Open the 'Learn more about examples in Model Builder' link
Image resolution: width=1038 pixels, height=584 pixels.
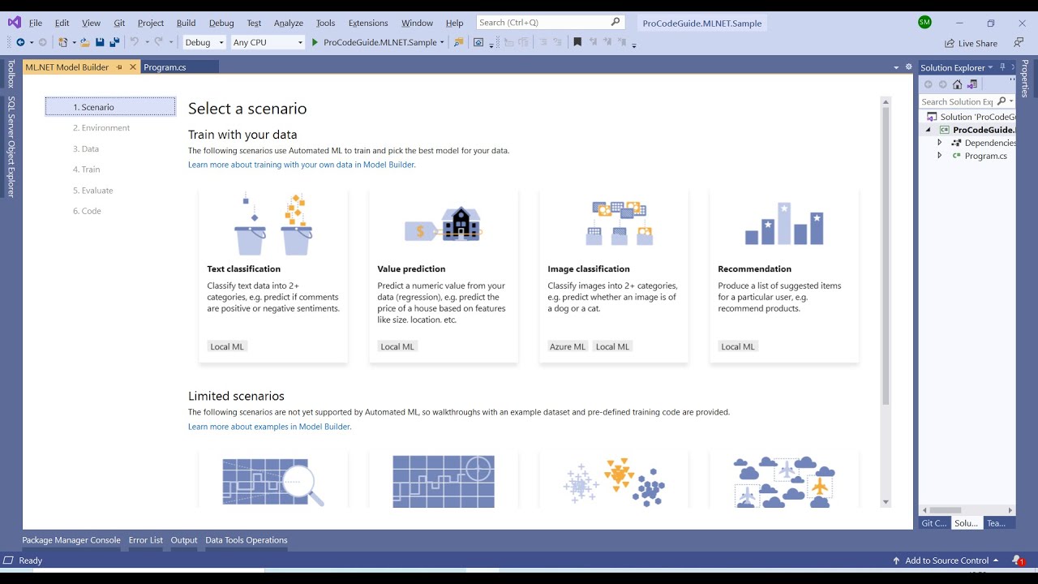(269, 427)
